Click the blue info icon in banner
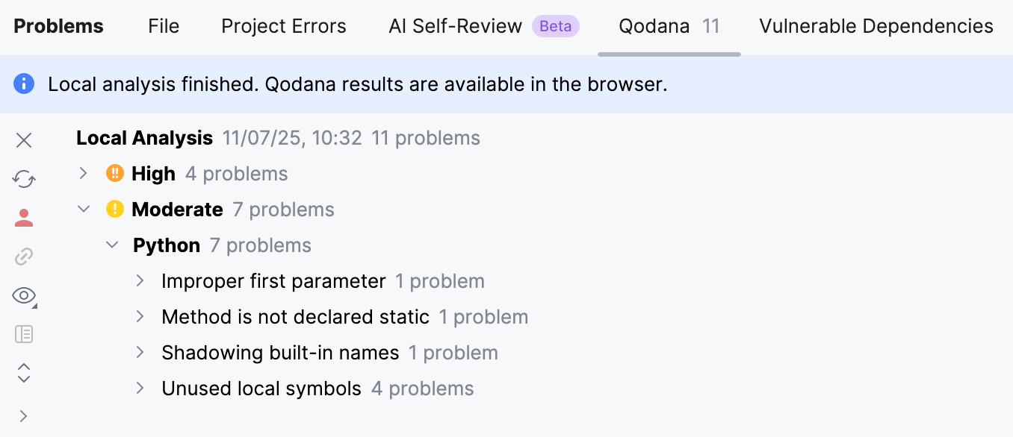This screenshot has height=437, width=1013. pyautogui.click(x=23, y=84)
